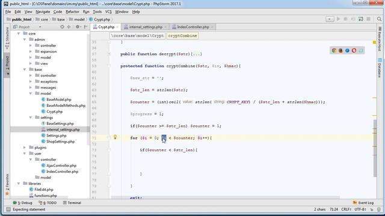Expand the expansion folder under admin

tap(31, 52)
